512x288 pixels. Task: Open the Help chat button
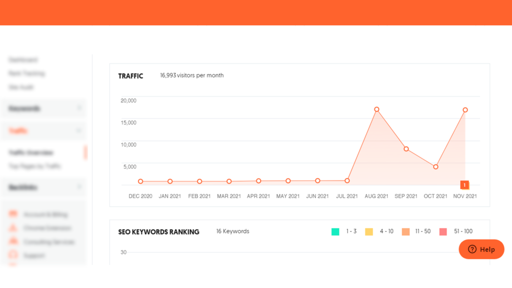(481, 249)
